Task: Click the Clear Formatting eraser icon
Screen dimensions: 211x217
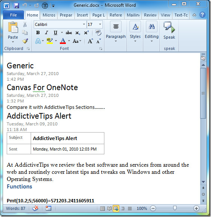Action: click(98, 33)
